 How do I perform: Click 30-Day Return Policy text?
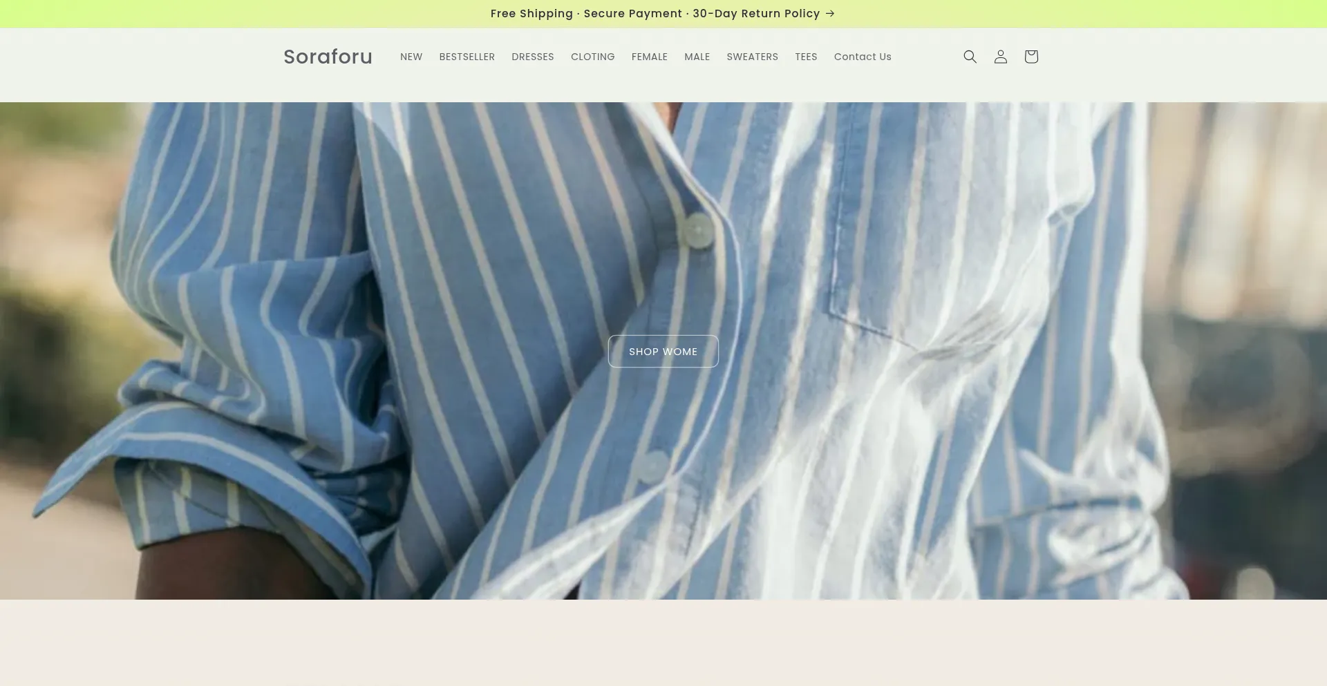tap(755, 14)
